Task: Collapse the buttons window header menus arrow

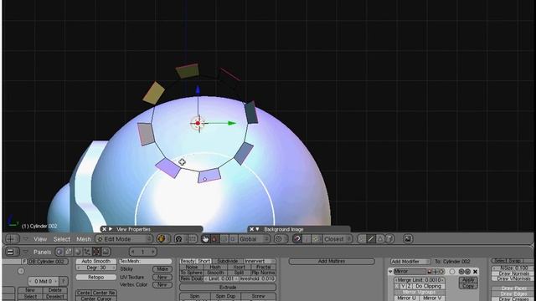Action: click(x=25, y=252)
